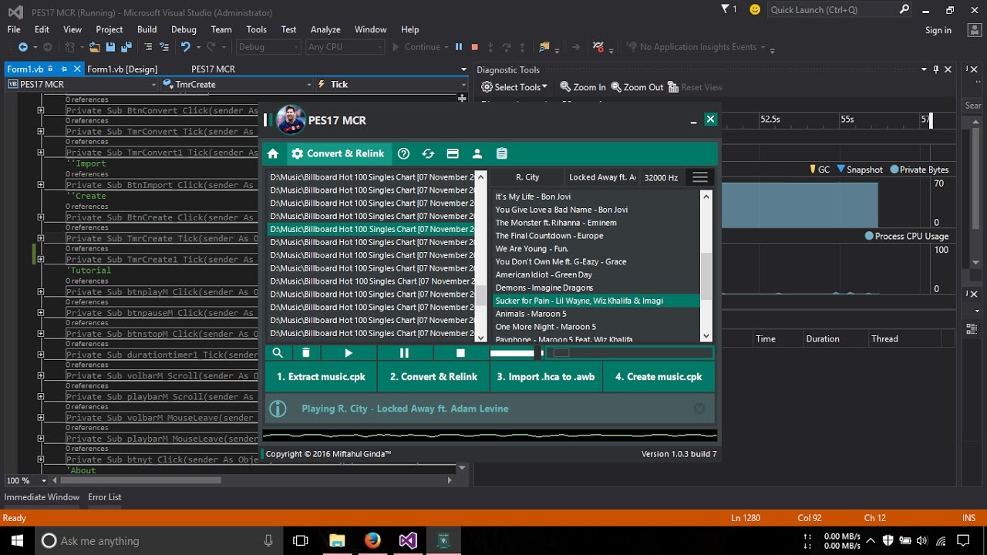Click the playback position seek bar

[x=629, y=353]
